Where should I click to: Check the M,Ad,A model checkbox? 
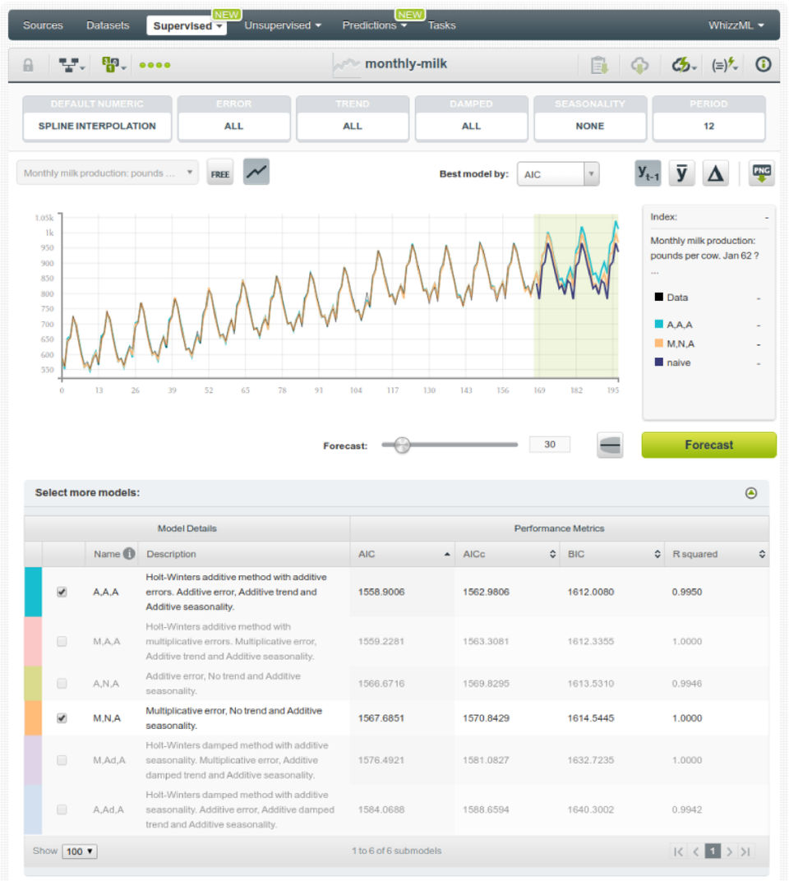pos(62,759)
